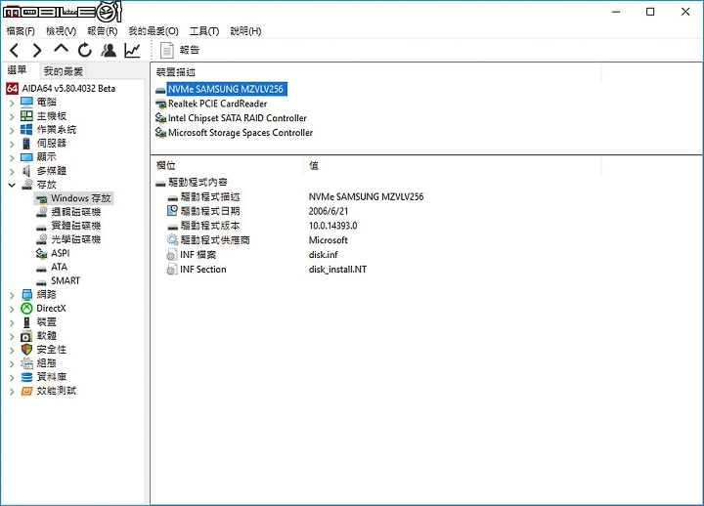Image resolution: width=704 pixels, height=506 pixels.
Task: Click the Forward navigation arrow
Action: [x=37, y=50]
